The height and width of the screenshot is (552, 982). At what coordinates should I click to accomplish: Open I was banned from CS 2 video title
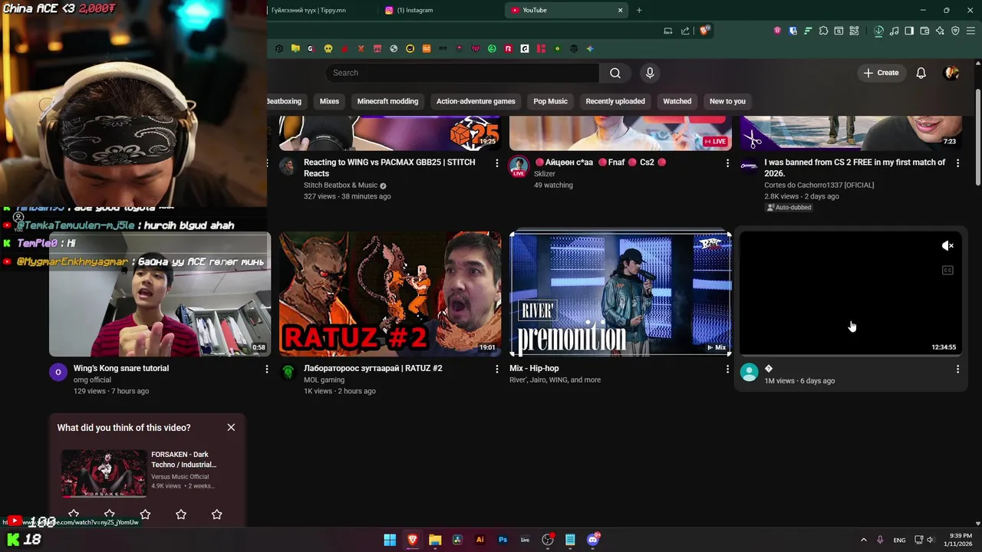click(855, 168)
